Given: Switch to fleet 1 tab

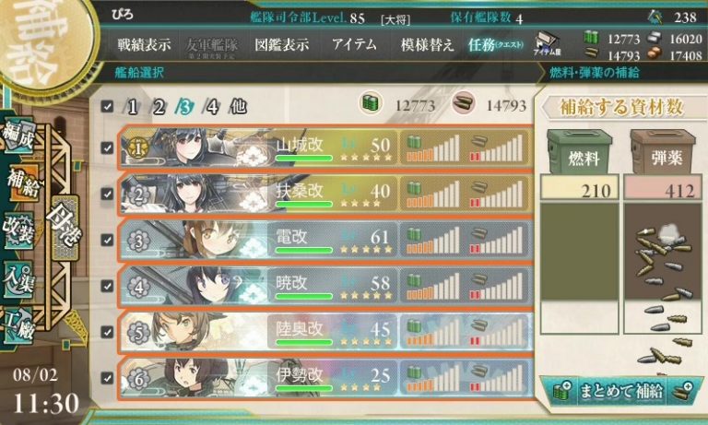Looking at the screenshot, I should point(132,107).
